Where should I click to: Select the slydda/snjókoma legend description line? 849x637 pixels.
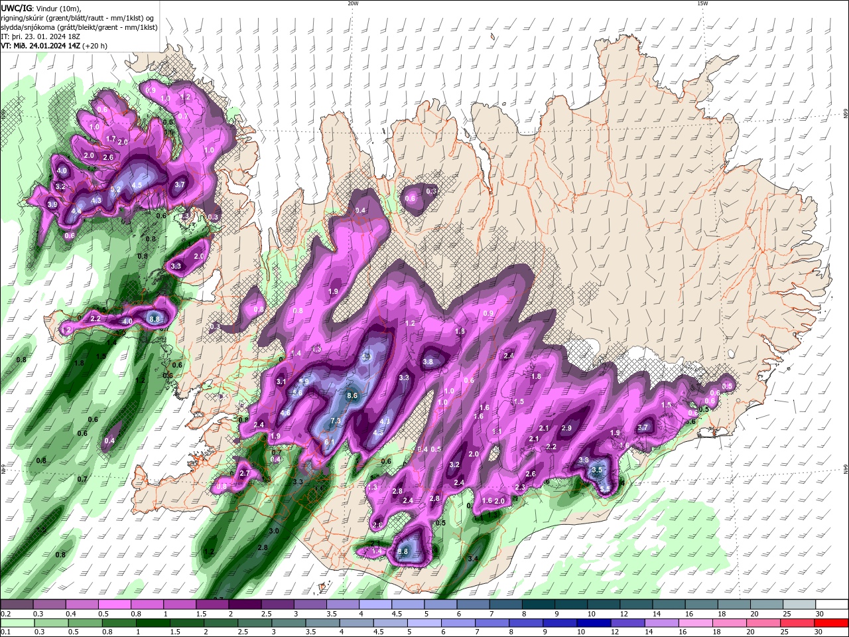click(x=79, y=27)
